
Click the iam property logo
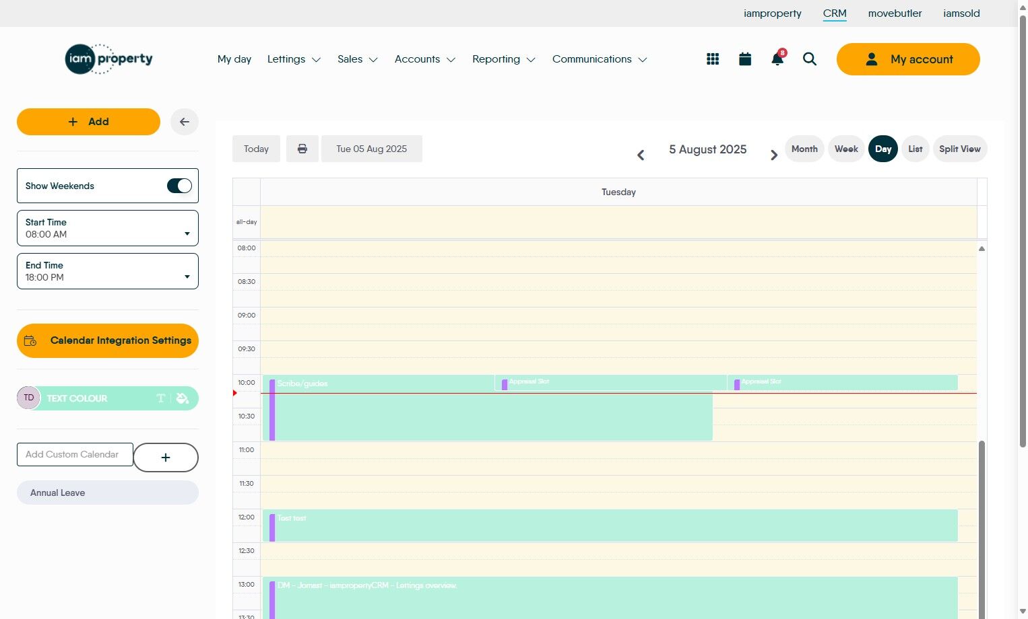pyautogui.click(x=109, y=59)
